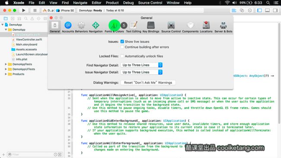This screenshot has height=158, width=281.
Task: Open the Source Control preferences pane
Action: (171, 27)
